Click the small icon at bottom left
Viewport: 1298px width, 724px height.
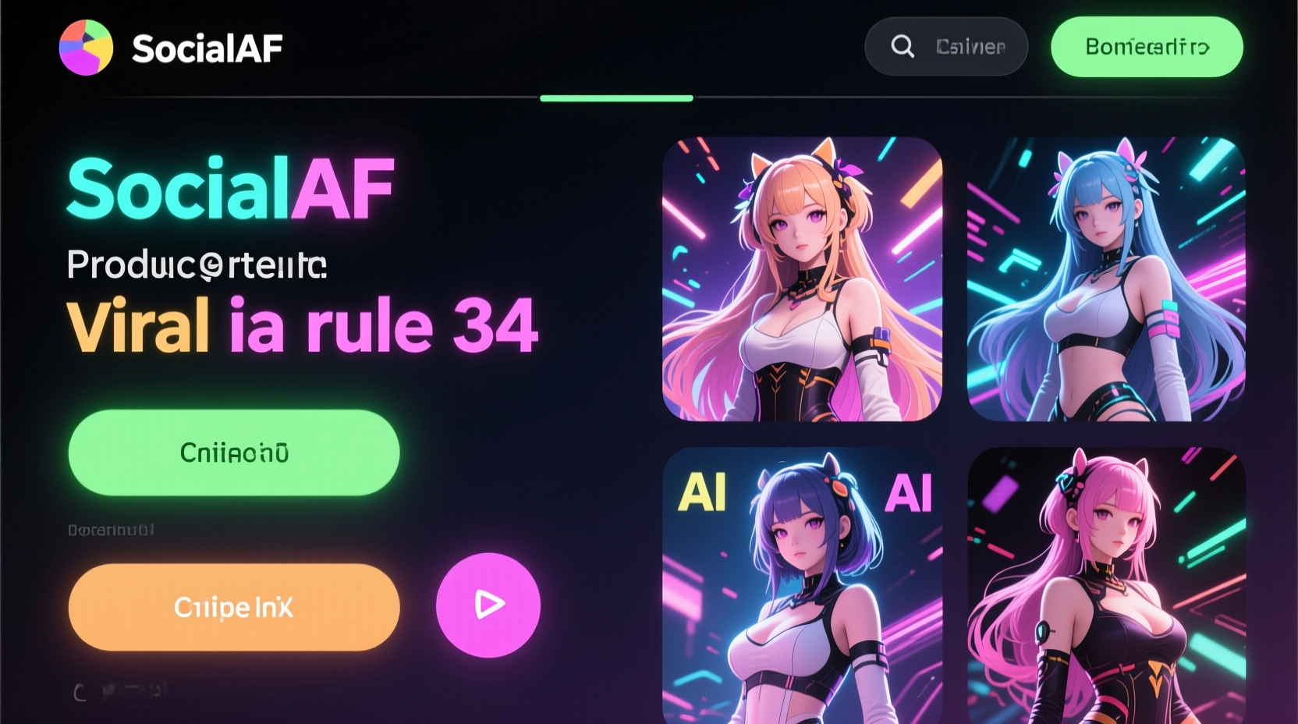[80, 692]
